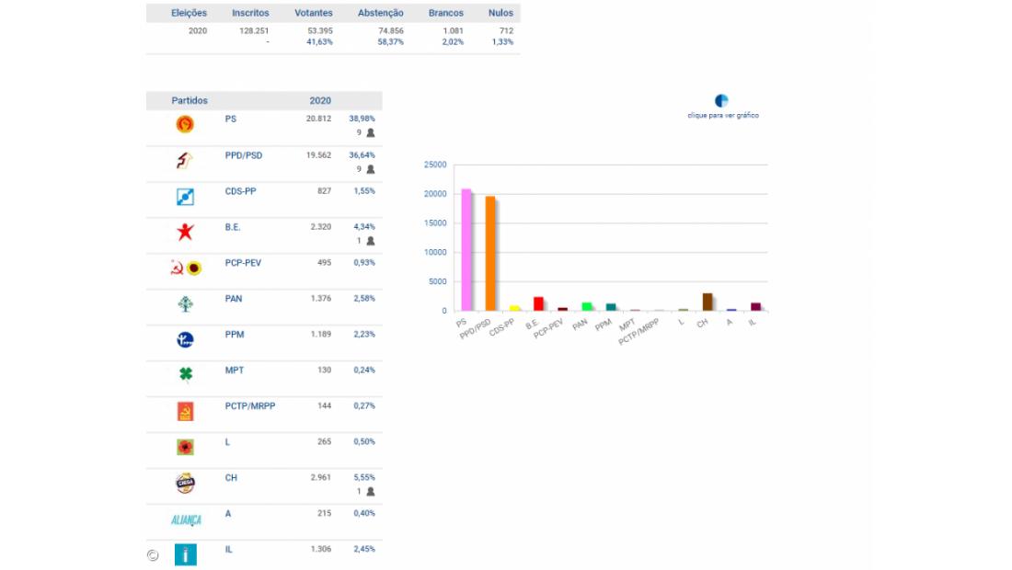Viewport: 1012px width, 570px height.
Task: Click the Chega party logo icon
Action: click(x=185, y=484)
